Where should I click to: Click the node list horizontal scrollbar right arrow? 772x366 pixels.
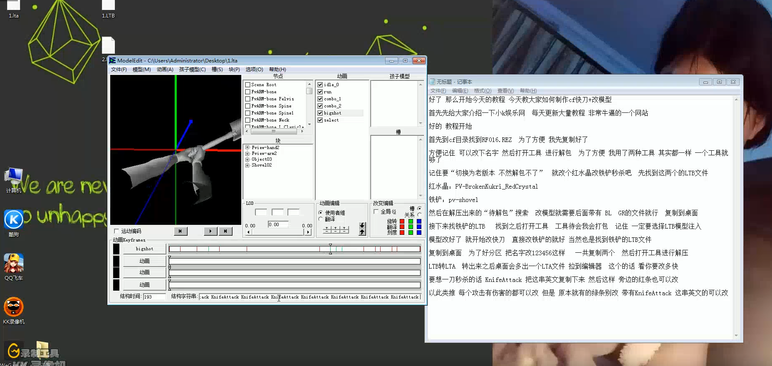[x=302, y=131]
